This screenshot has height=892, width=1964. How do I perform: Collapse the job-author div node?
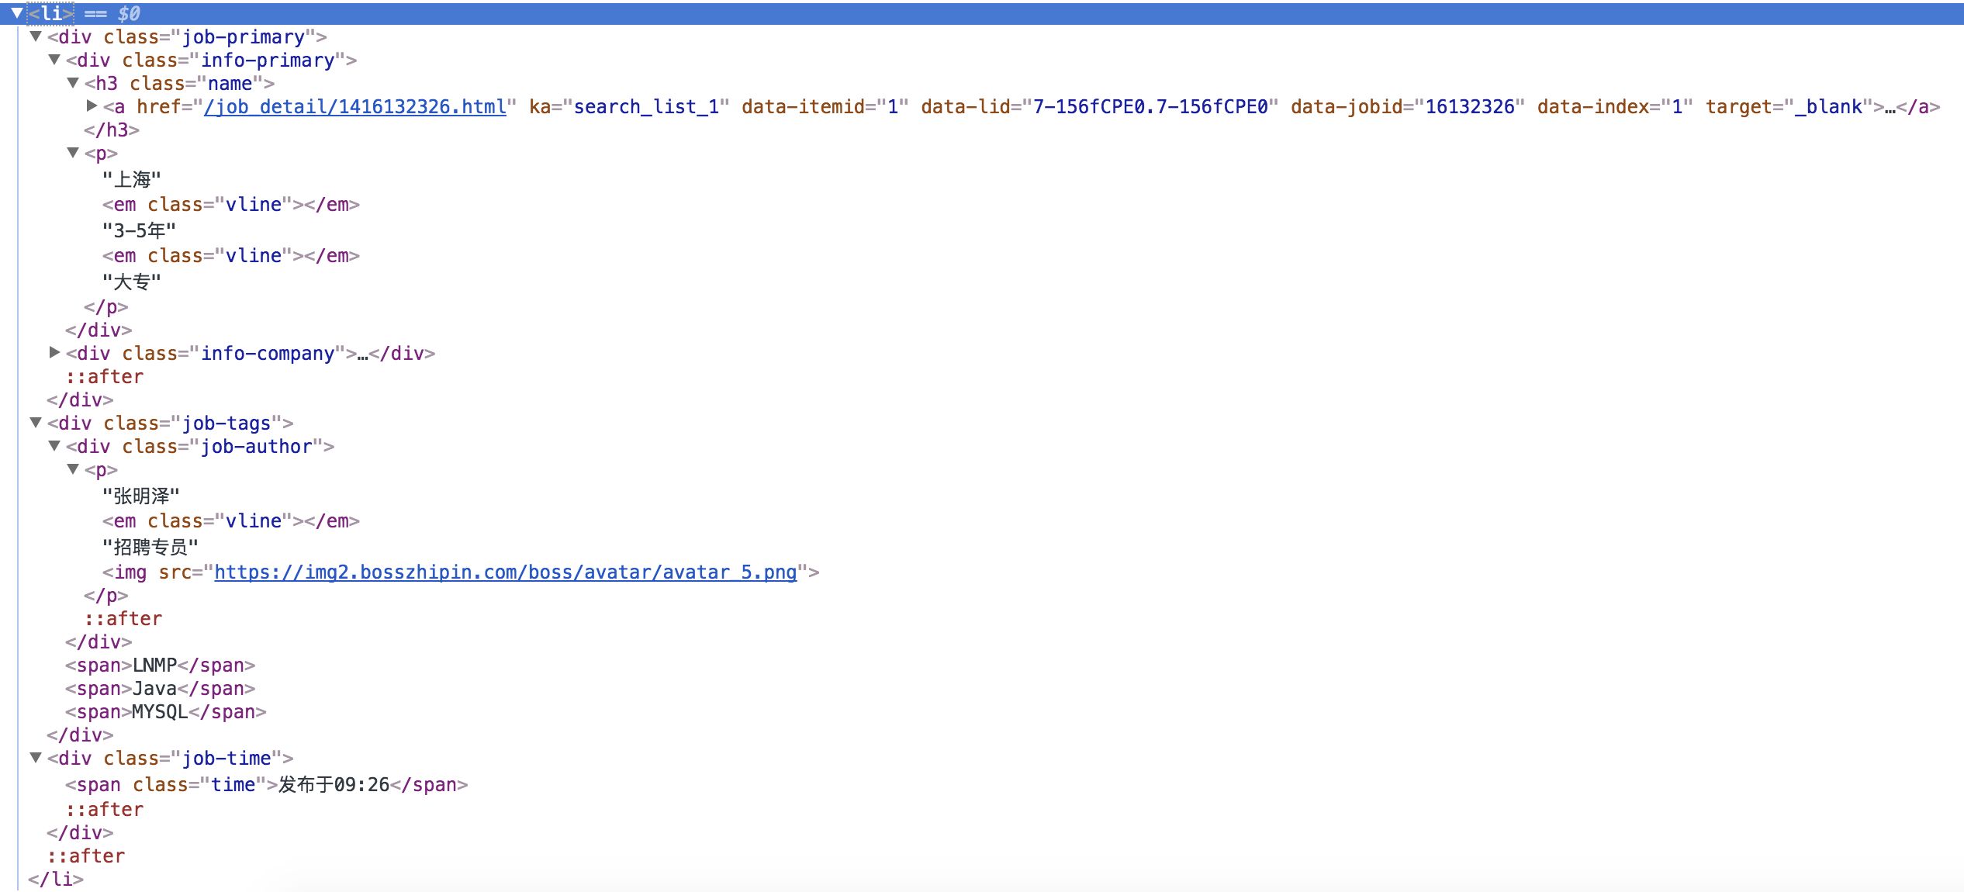(x=54, y=446)
